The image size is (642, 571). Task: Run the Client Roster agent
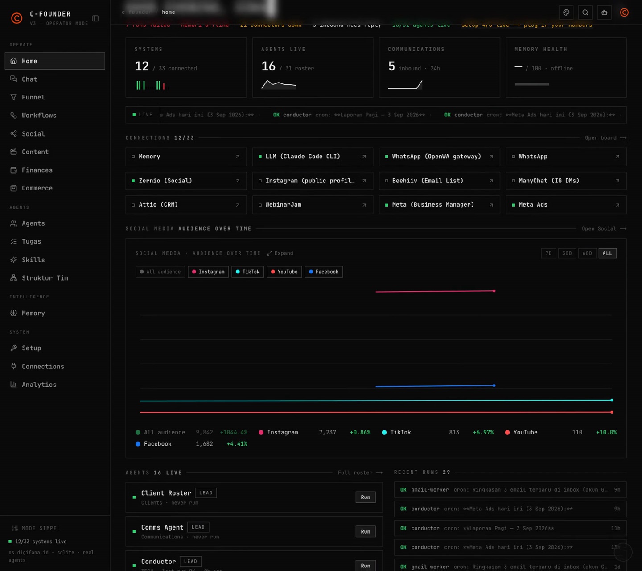click(x=366, y=497)
